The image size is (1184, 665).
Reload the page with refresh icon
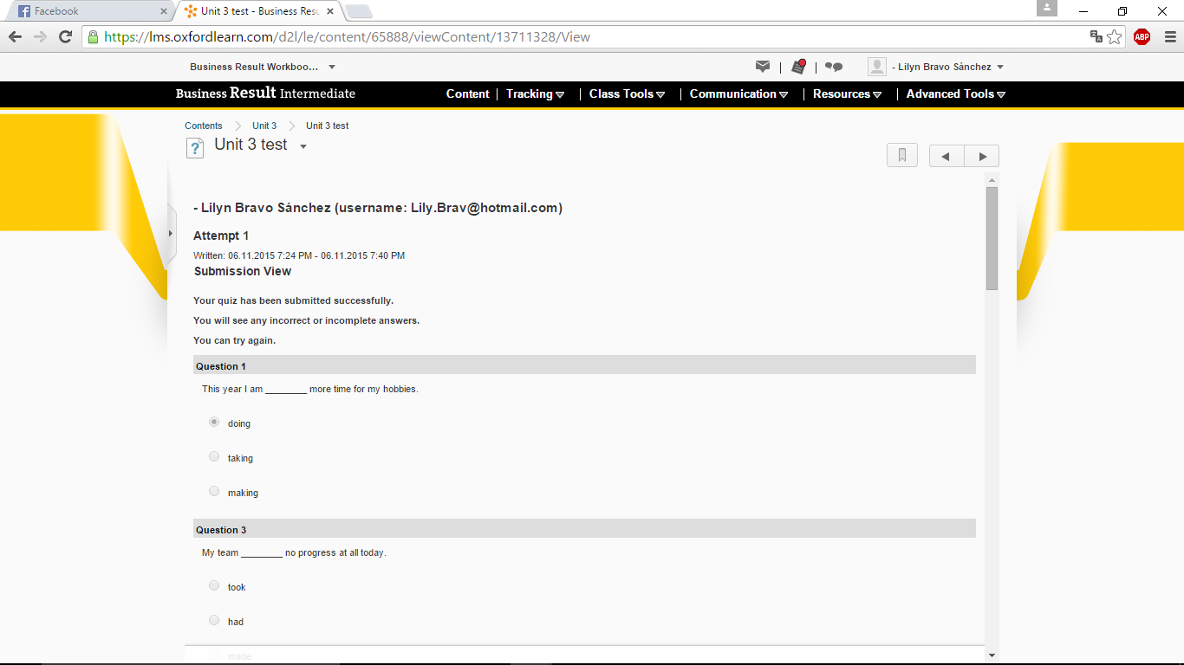[65, 36]
